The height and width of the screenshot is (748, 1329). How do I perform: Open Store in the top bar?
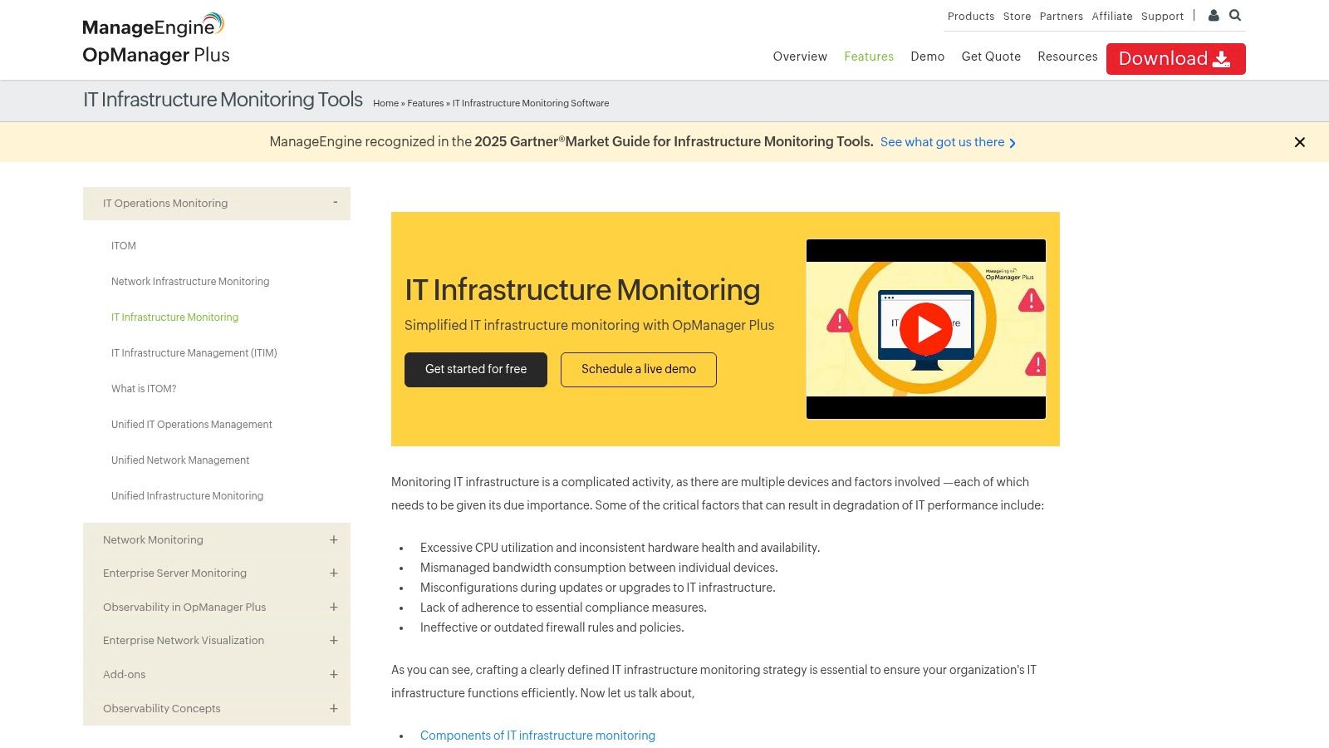[x=1017, y=16]
